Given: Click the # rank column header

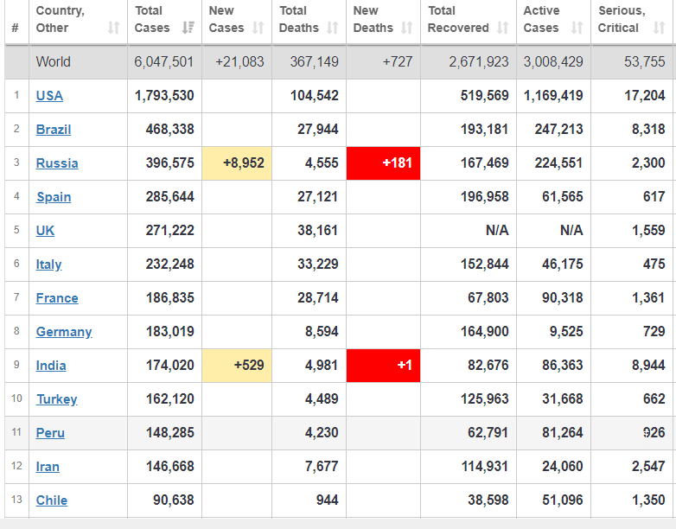Looking at the screenshot, I should click(15, 28).
